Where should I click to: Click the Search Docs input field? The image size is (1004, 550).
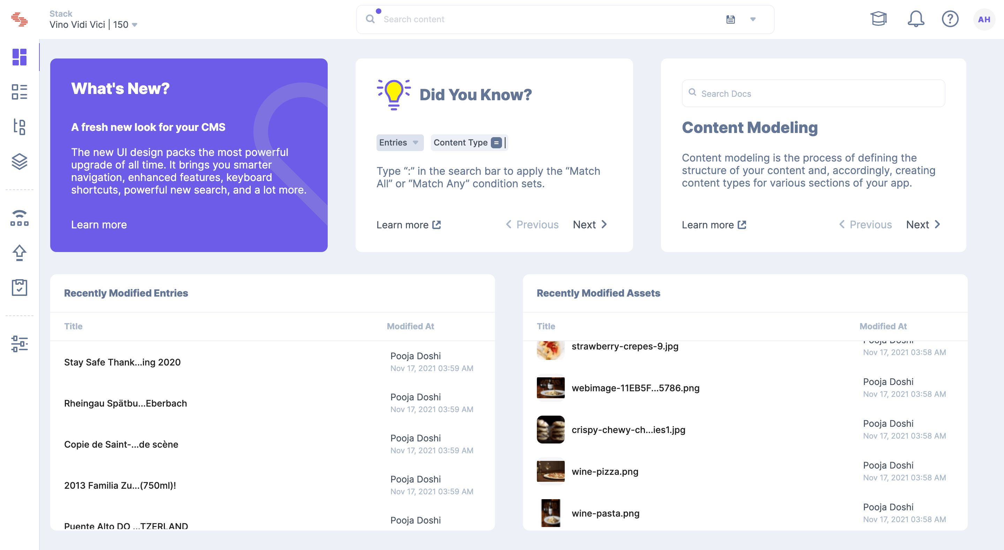click(x=812, y=93)
